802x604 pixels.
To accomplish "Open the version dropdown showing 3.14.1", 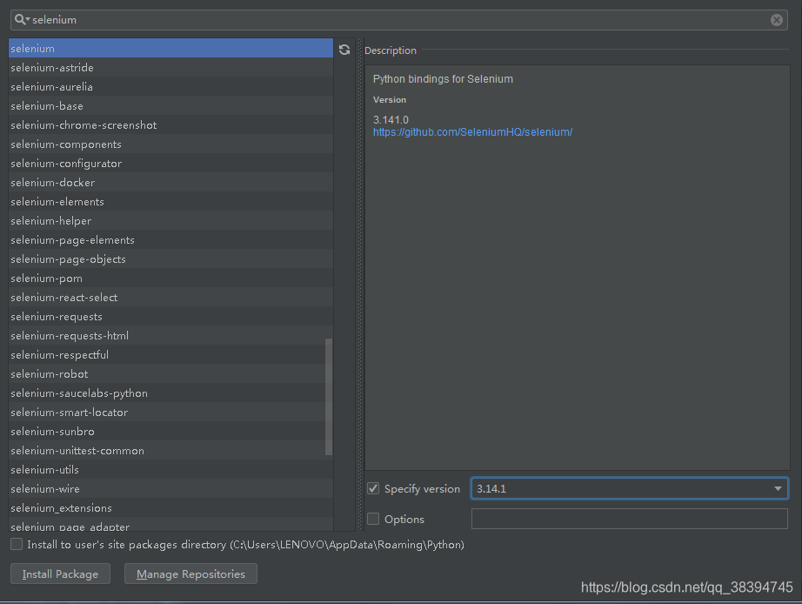I will (x=629, y=488).
